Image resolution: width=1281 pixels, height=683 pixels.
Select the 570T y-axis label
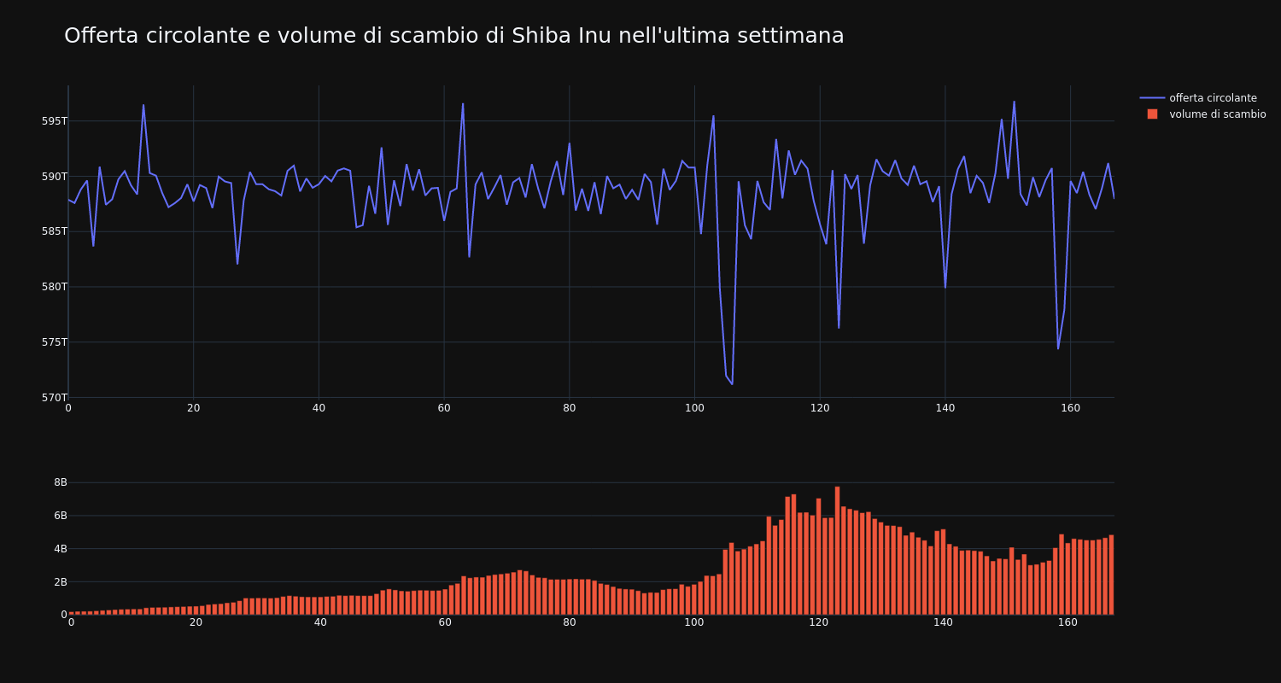tap(54, 398)
